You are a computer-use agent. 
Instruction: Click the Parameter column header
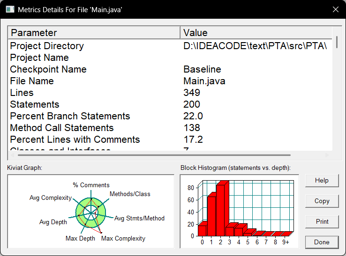(x=94, y=33)
